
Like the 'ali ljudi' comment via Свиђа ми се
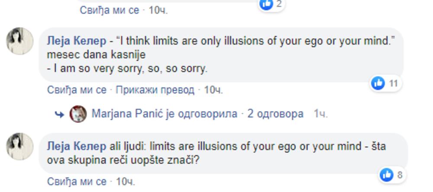click(77, 181)
